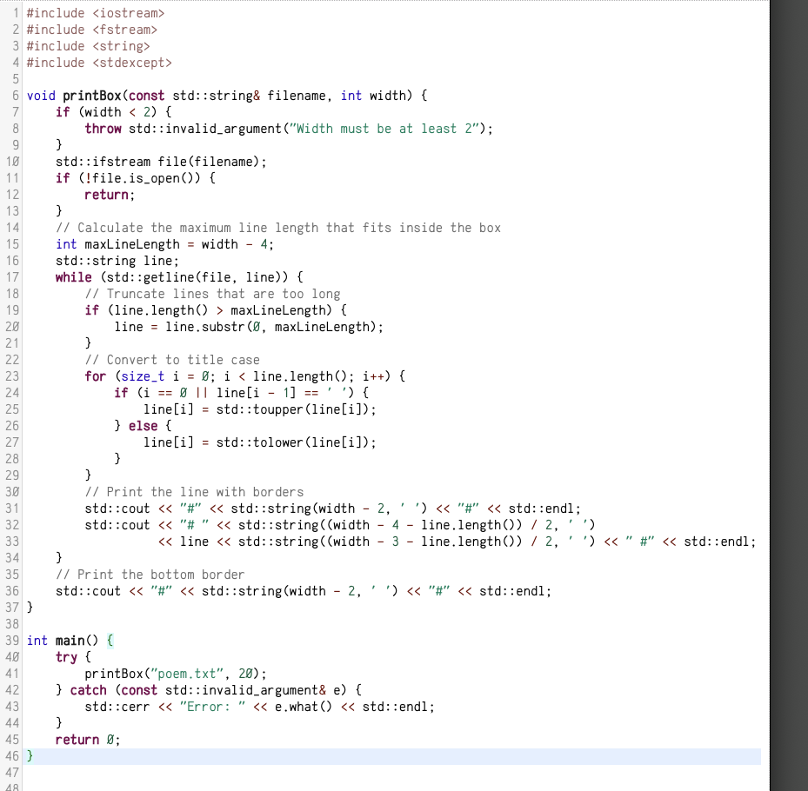
Task: Click the try keyword on line 40
Action: [66, 657]
